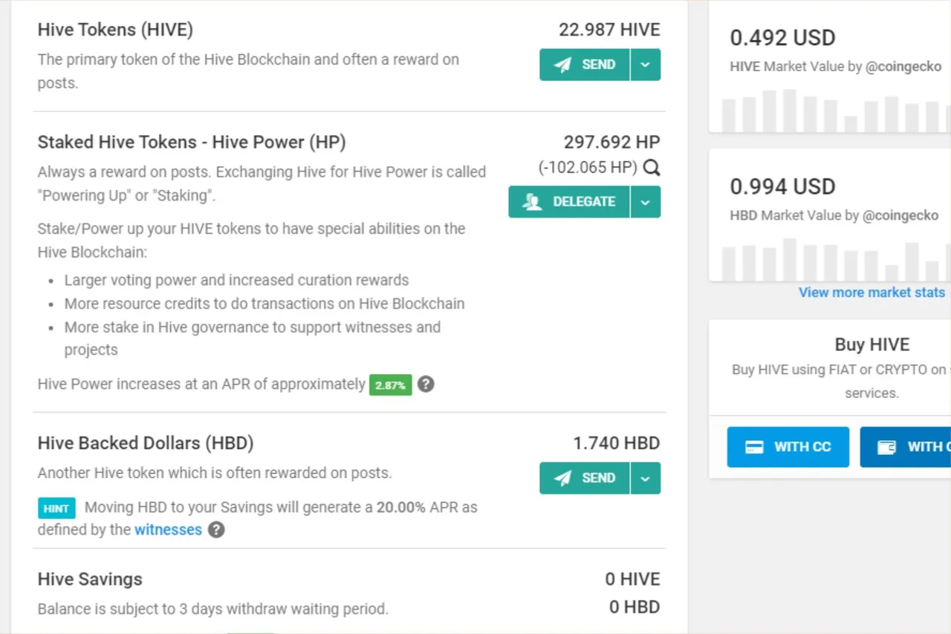
Task: Click (-102.065 HP) delegated amount
Action: (x=588, y=168)
